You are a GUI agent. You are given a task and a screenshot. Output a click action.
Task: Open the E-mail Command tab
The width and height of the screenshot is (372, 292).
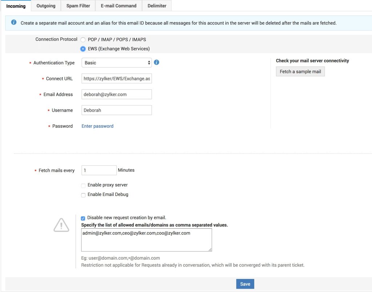coord(118,6)
